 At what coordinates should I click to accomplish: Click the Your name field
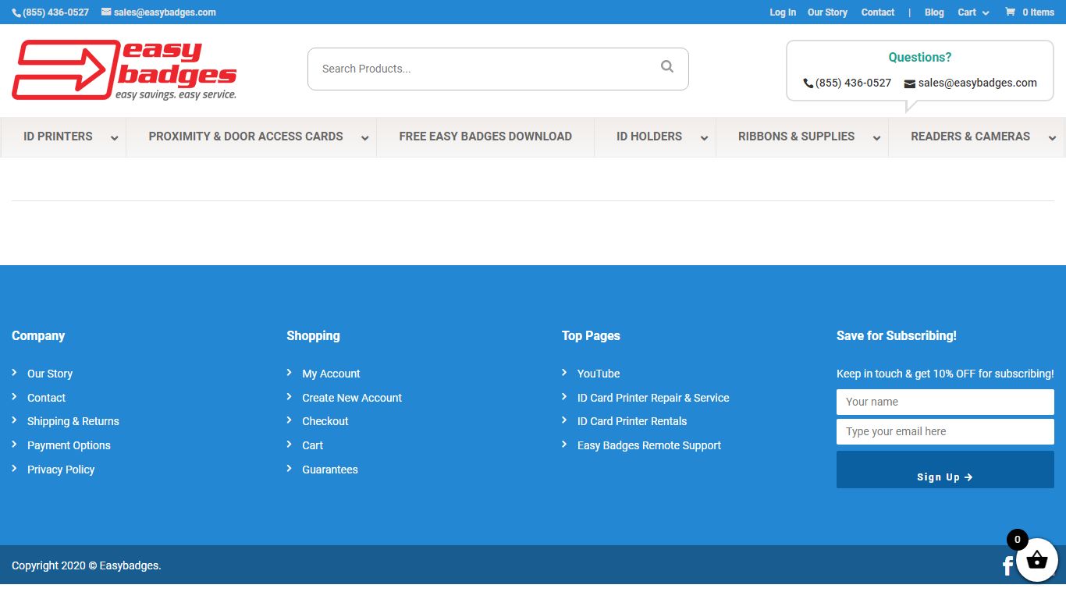coord(945,402)
